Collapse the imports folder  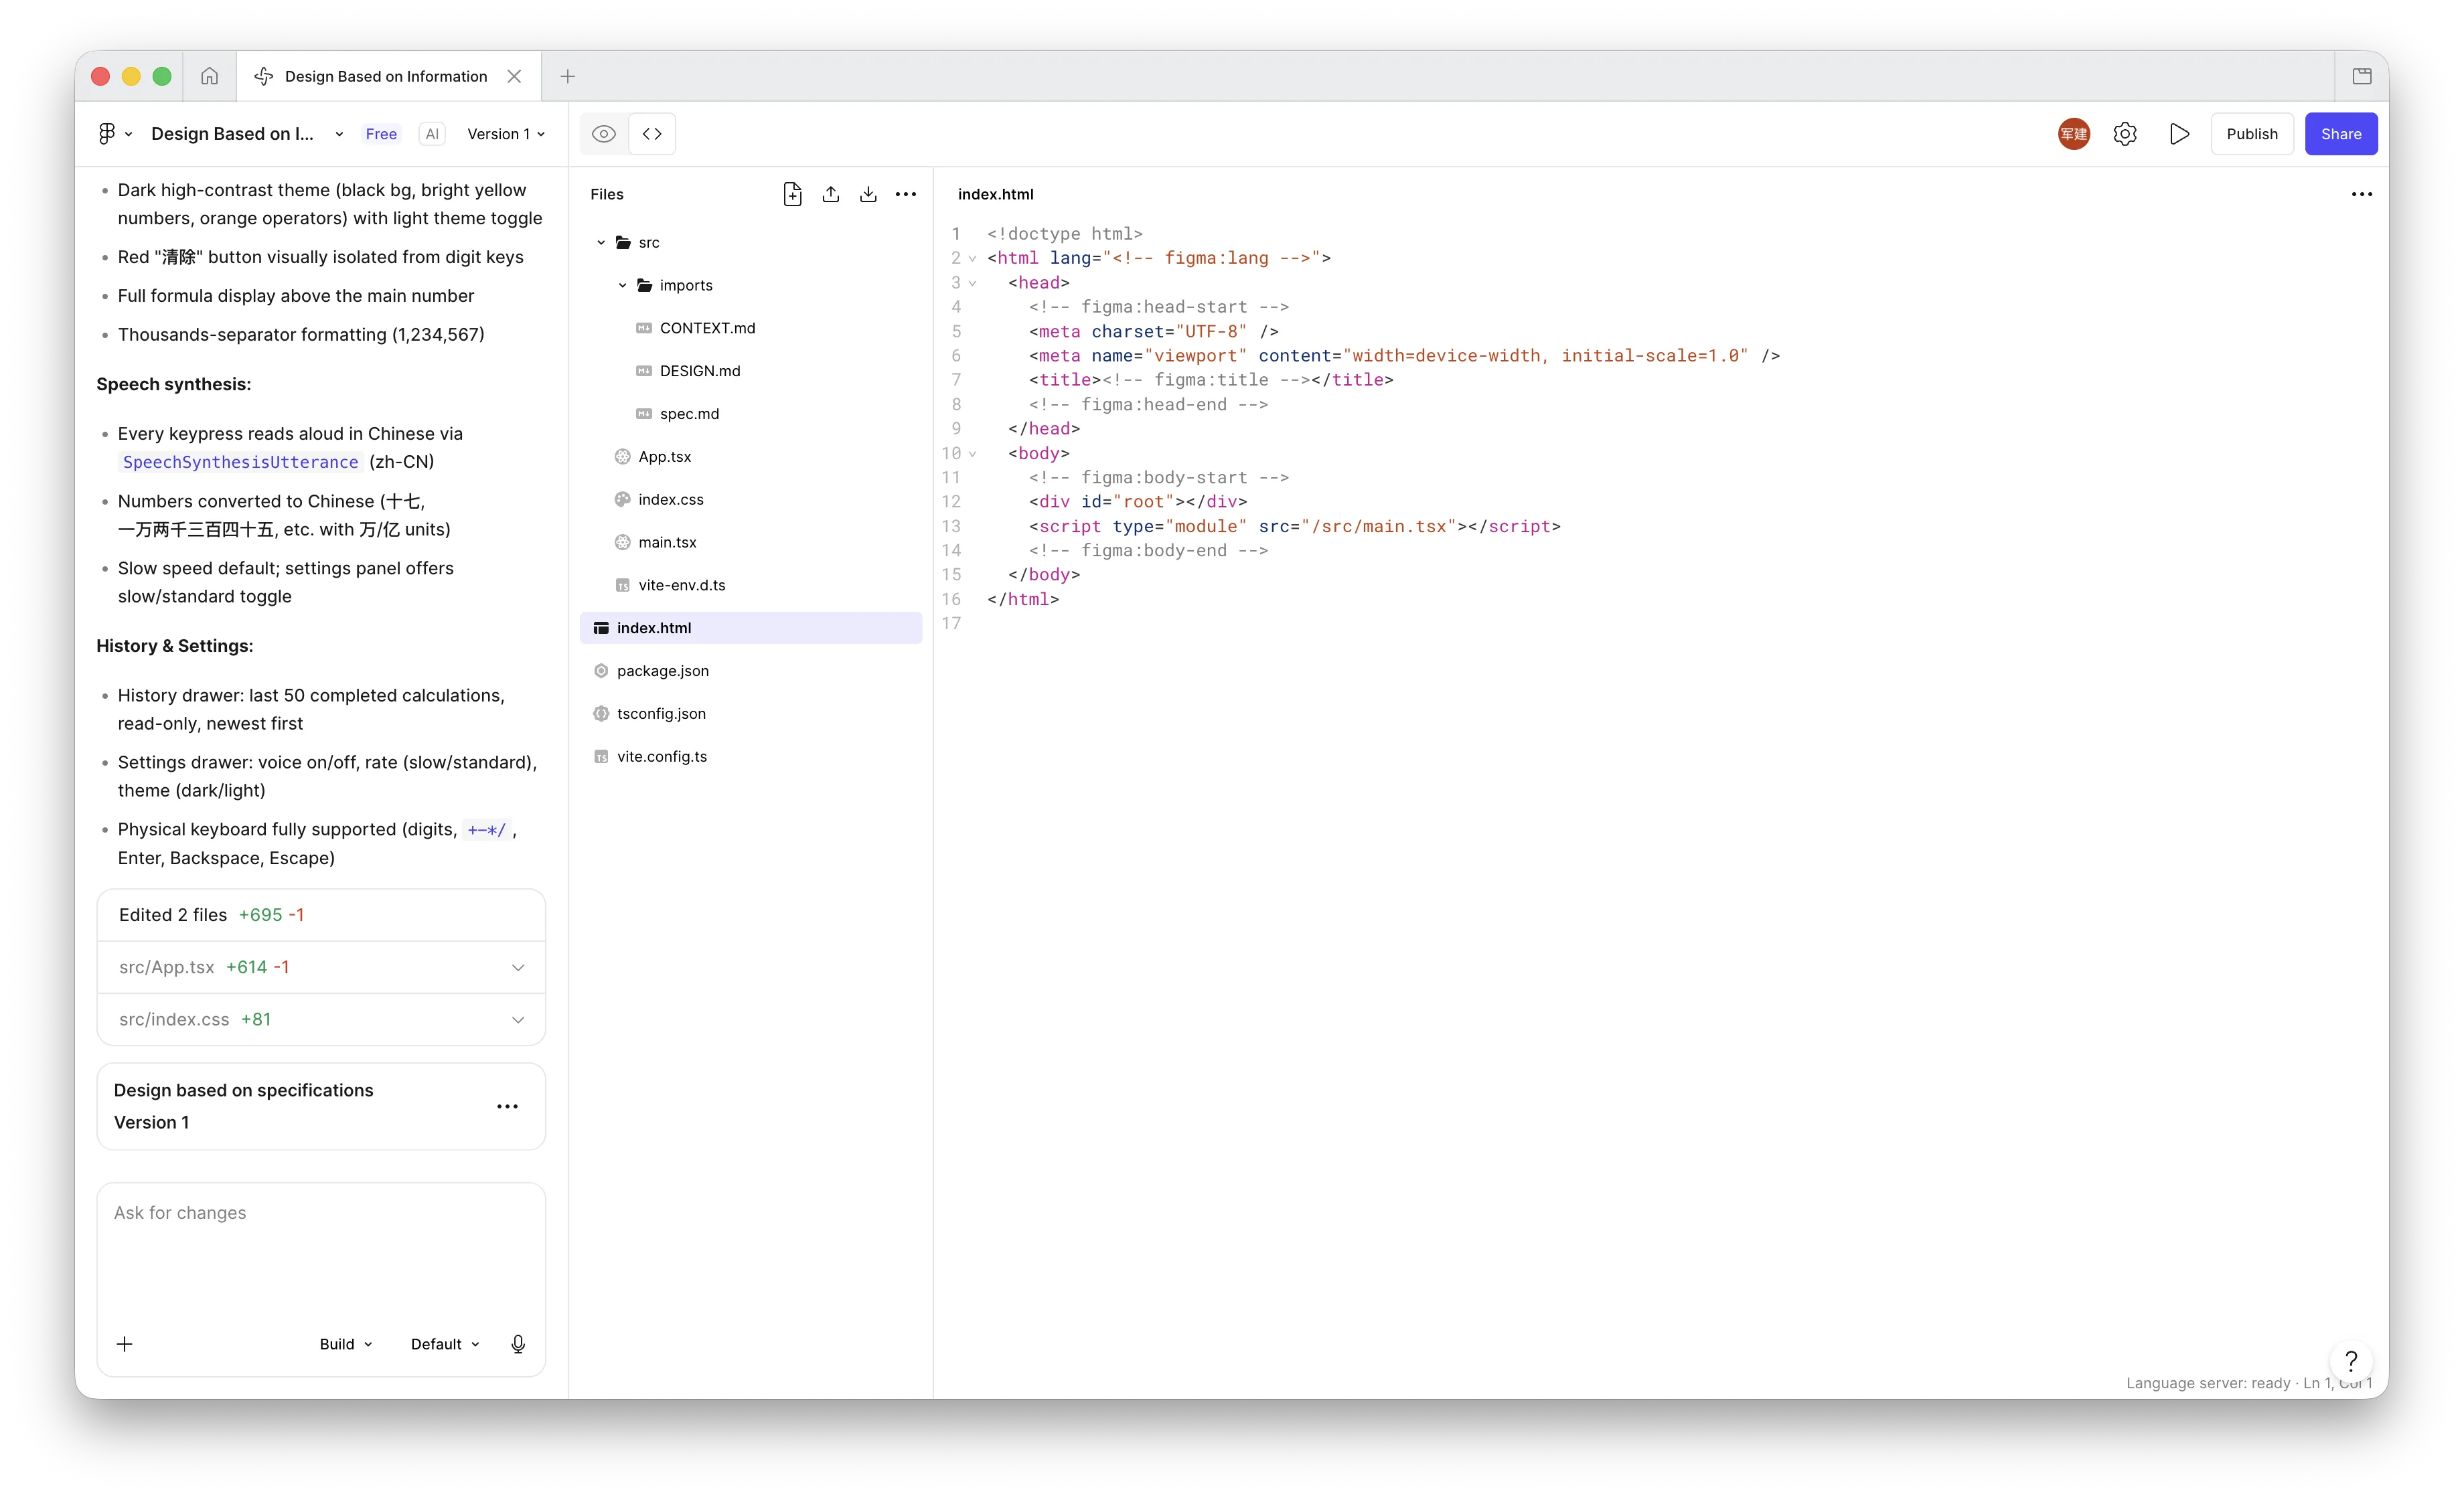(x=622, y=286)
